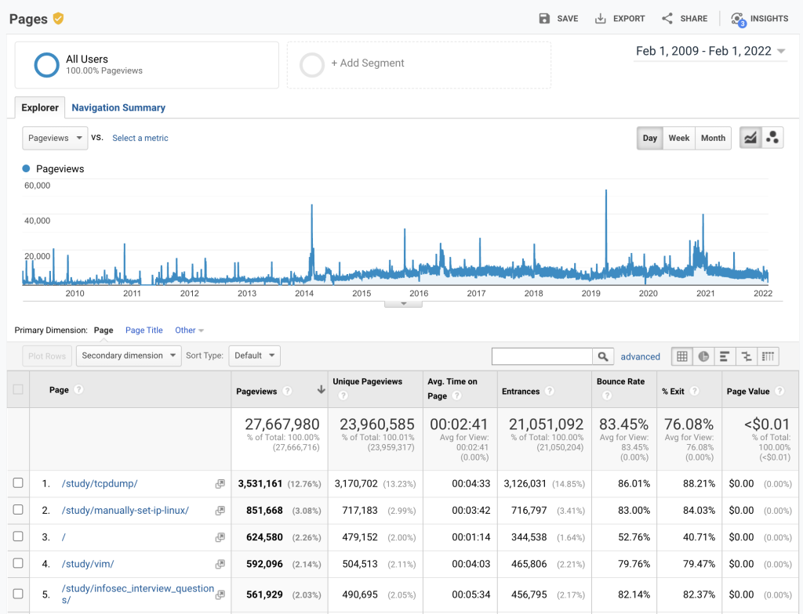Open the Comparison view

pyautogui.click(x=747, y=356)
